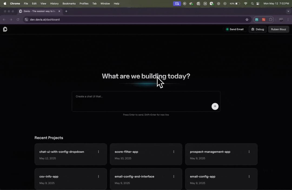Image resolution: width=292 pixels, height=190 pixels.
Task: Open a new browser tab
Action: (x=66, y=11)
